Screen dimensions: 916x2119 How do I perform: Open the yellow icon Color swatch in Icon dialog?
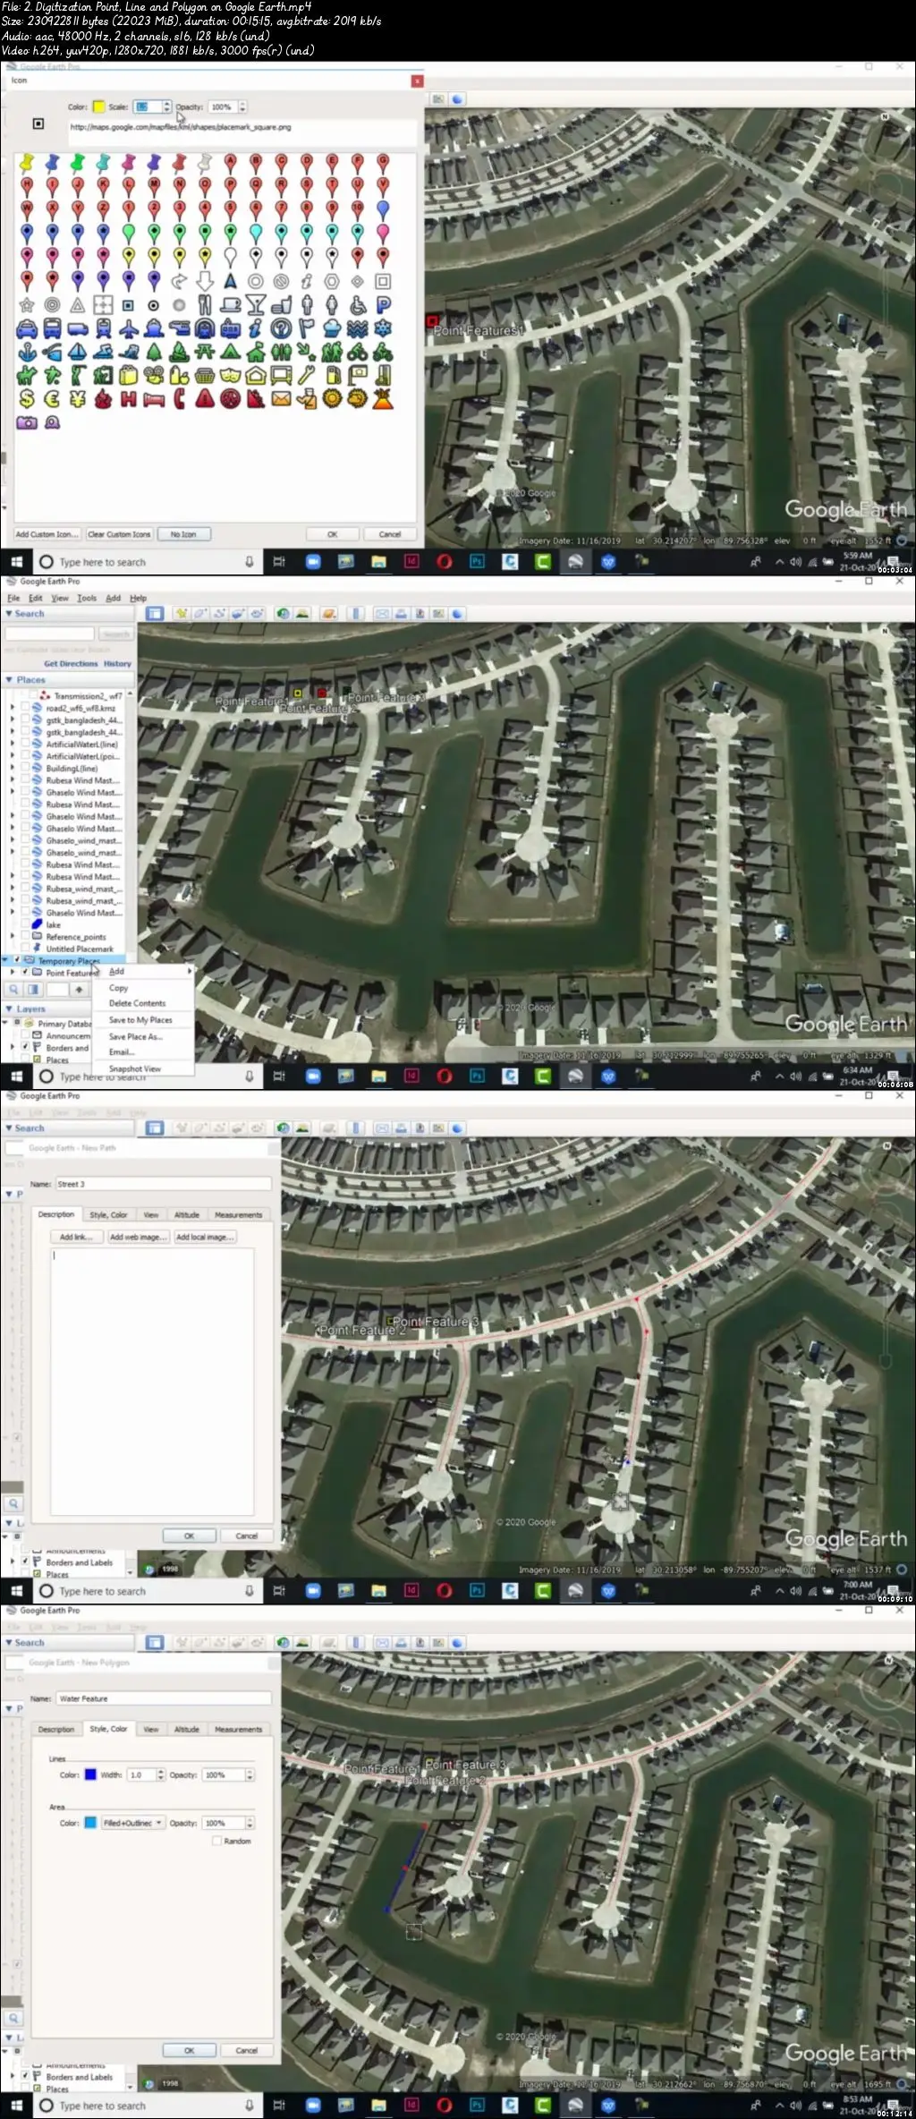click(x=99, y=106)
